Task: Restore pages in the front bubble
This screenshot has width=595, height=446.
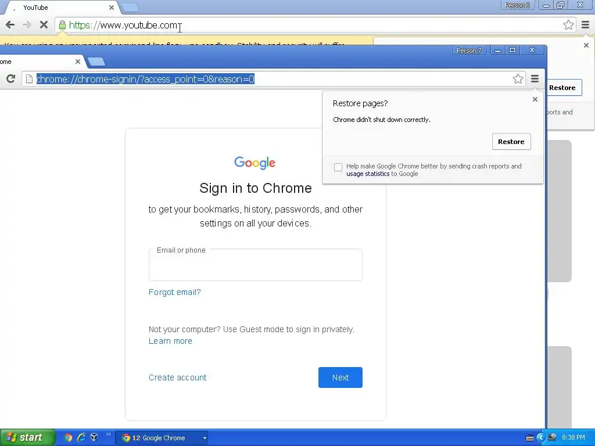Action: pyautogui.click(x=511, y=142)
